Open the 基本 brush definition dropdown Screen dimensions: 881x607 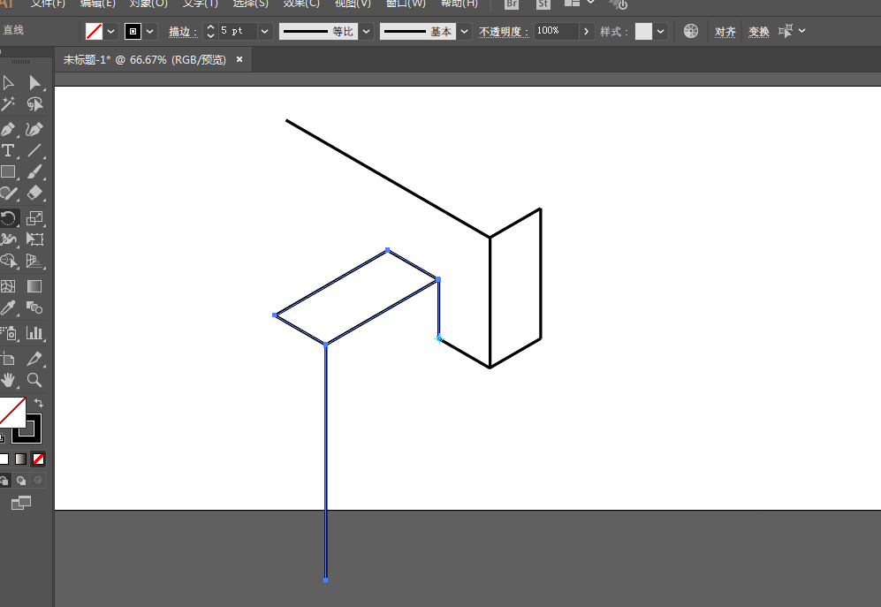pyautogui.click(x=464, y=32)
